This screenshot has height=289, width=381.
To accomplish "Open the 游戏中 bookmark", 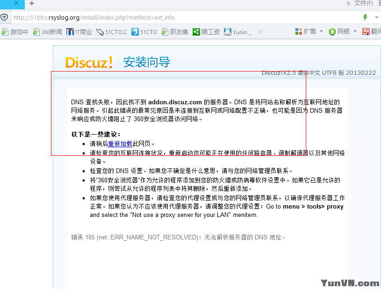I will tap(15, 32).
